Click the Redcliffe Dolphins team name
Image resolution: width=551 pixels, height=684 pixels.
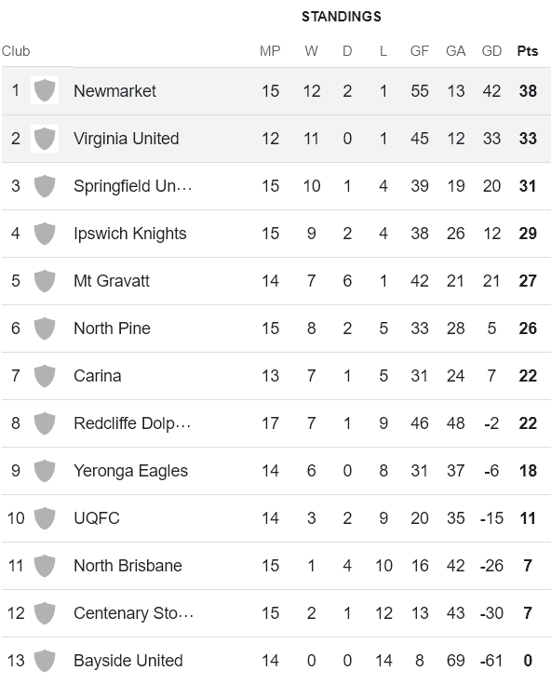[x=132, y=423]
